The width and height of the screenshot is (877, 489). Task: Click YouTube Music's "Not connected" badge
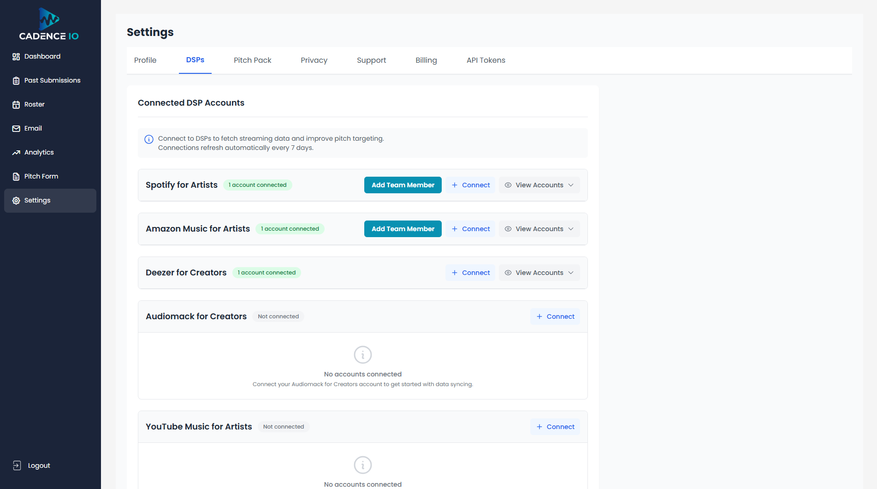coord(284,427)
